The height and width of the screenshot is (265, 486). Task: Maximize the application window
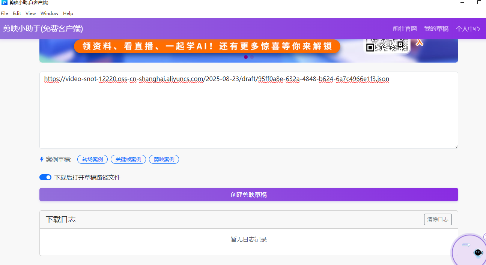tap(479, 2)
